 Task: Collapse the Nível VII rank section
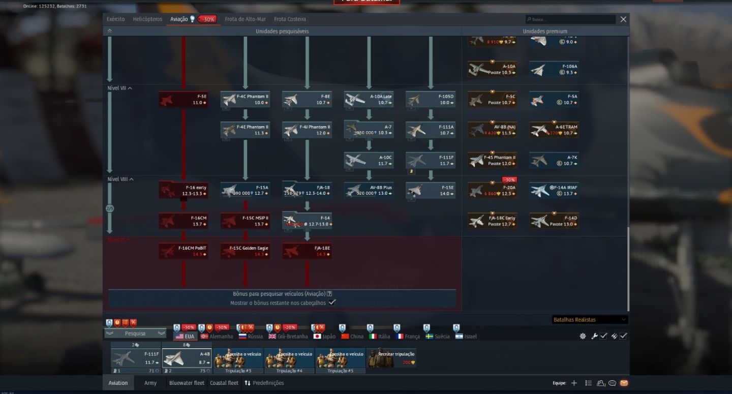(x=120, y=88)
